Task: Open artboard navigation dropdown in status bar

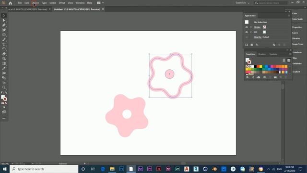Action: point(33,163)
